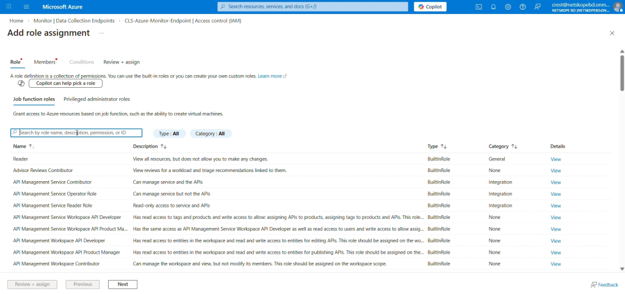Sort by Name column arrows
Screen dimensions: 625x294
point(32,146)
